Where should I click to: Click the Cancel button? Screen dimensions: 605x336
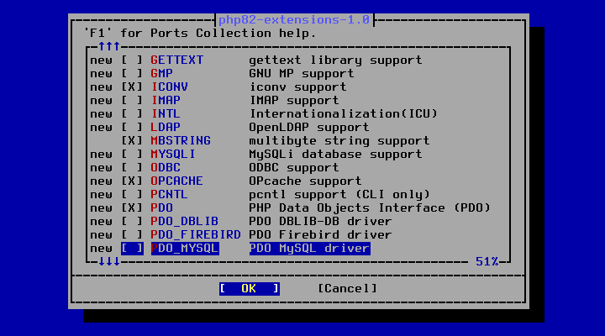click(347, 289)
